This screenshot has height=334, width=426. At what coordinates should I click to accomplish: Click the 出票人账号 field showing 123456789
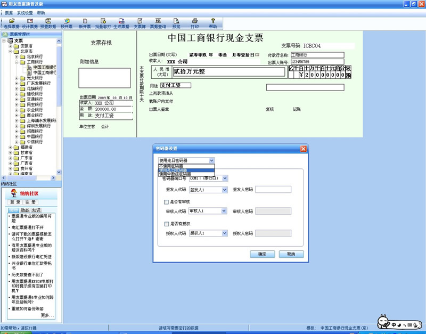point(317,62)
